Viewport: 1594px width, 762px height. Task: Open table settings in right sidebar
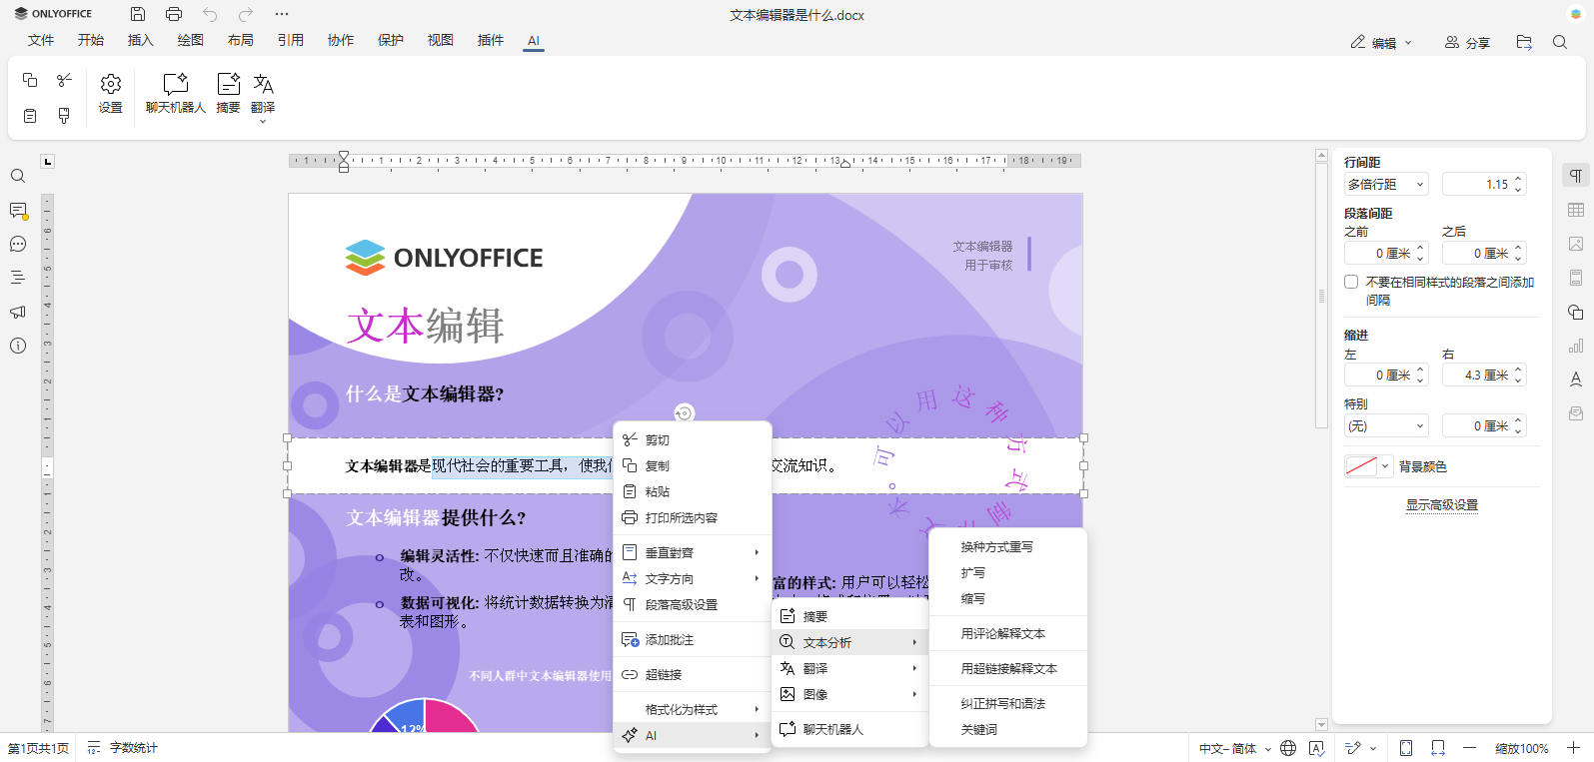pos(1576,210)
